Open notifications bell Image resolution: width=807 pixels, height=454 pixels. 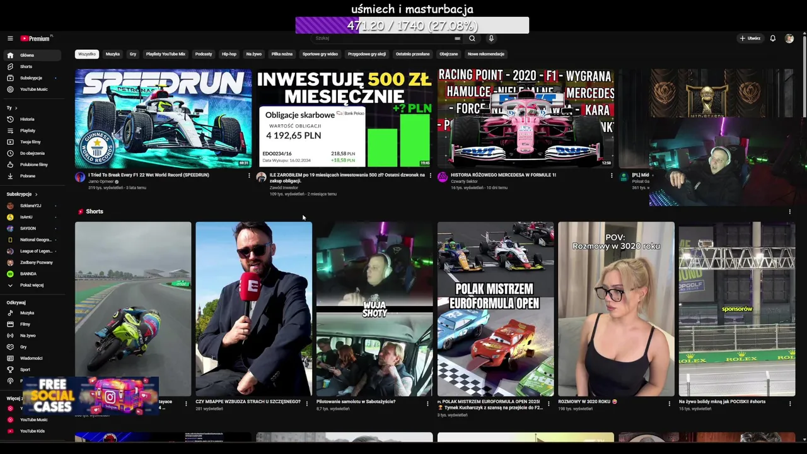click(772, 38)
